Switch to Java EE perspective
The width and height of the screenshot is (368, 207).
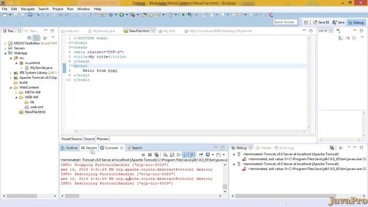[x=321, y=22]
